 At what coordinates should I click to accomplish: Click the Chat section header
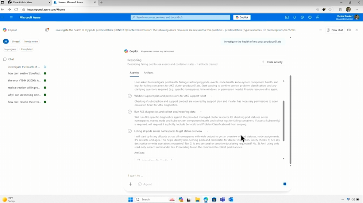coord(8,59)
